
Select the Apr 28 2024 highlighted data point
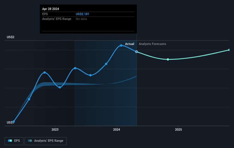click(x=137, y=52)
